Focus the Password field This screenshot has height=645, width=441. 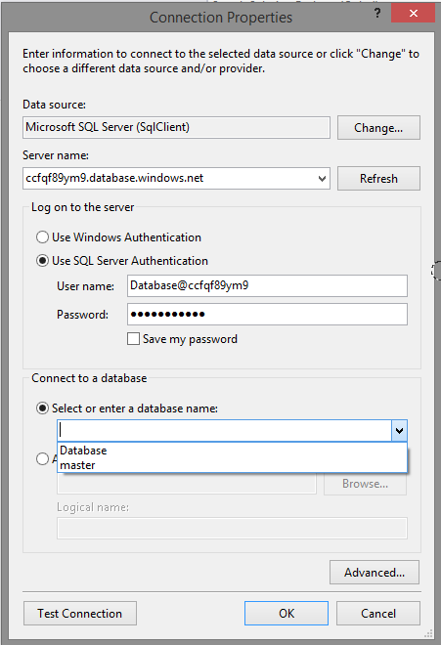(267, 315)
